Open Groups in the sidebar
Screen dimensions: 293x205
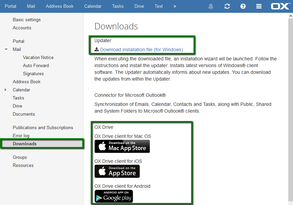[x=20, y=157]
